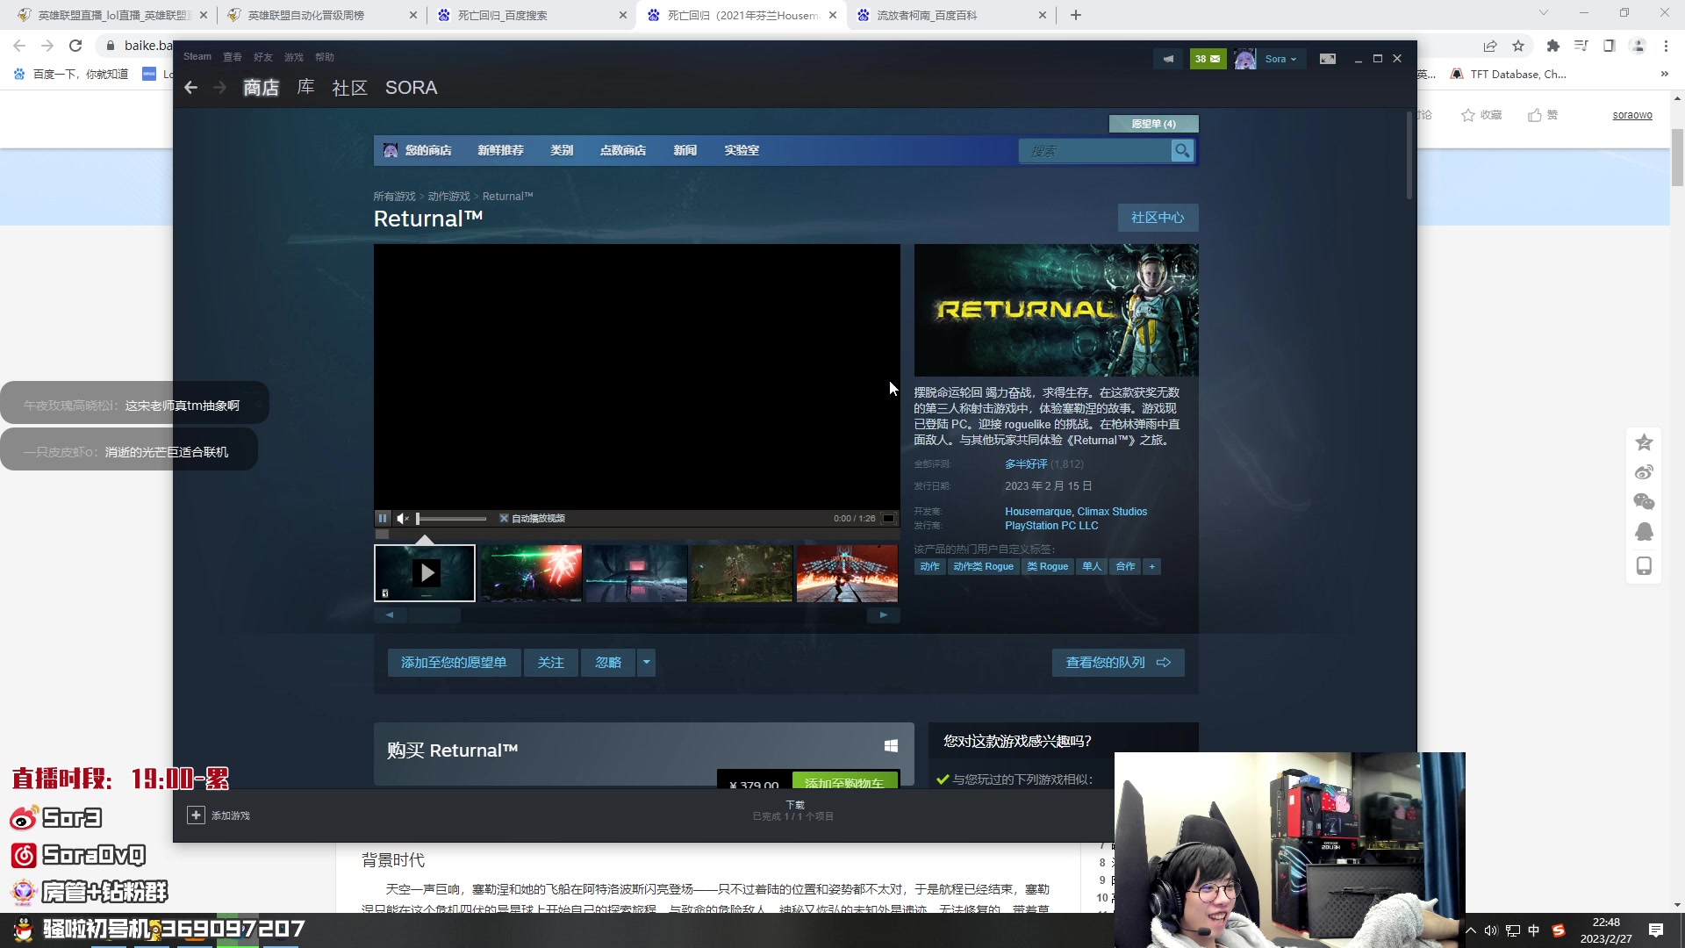This screenshot has height=948, width=1685.
Task: Open Sora account avatar in Steam
Action: click(1244, 59)
